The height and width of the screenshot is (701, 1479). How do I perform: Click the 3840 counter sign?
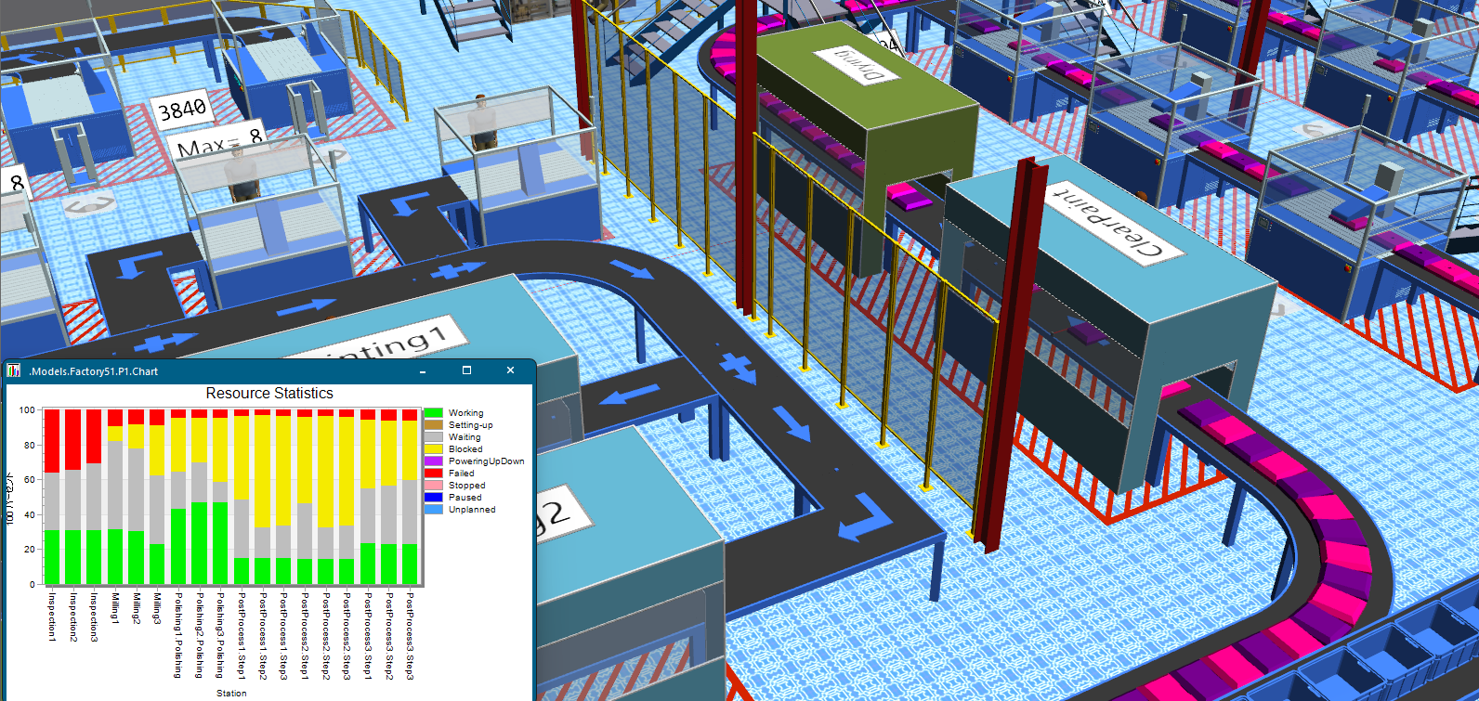point(182,110)
